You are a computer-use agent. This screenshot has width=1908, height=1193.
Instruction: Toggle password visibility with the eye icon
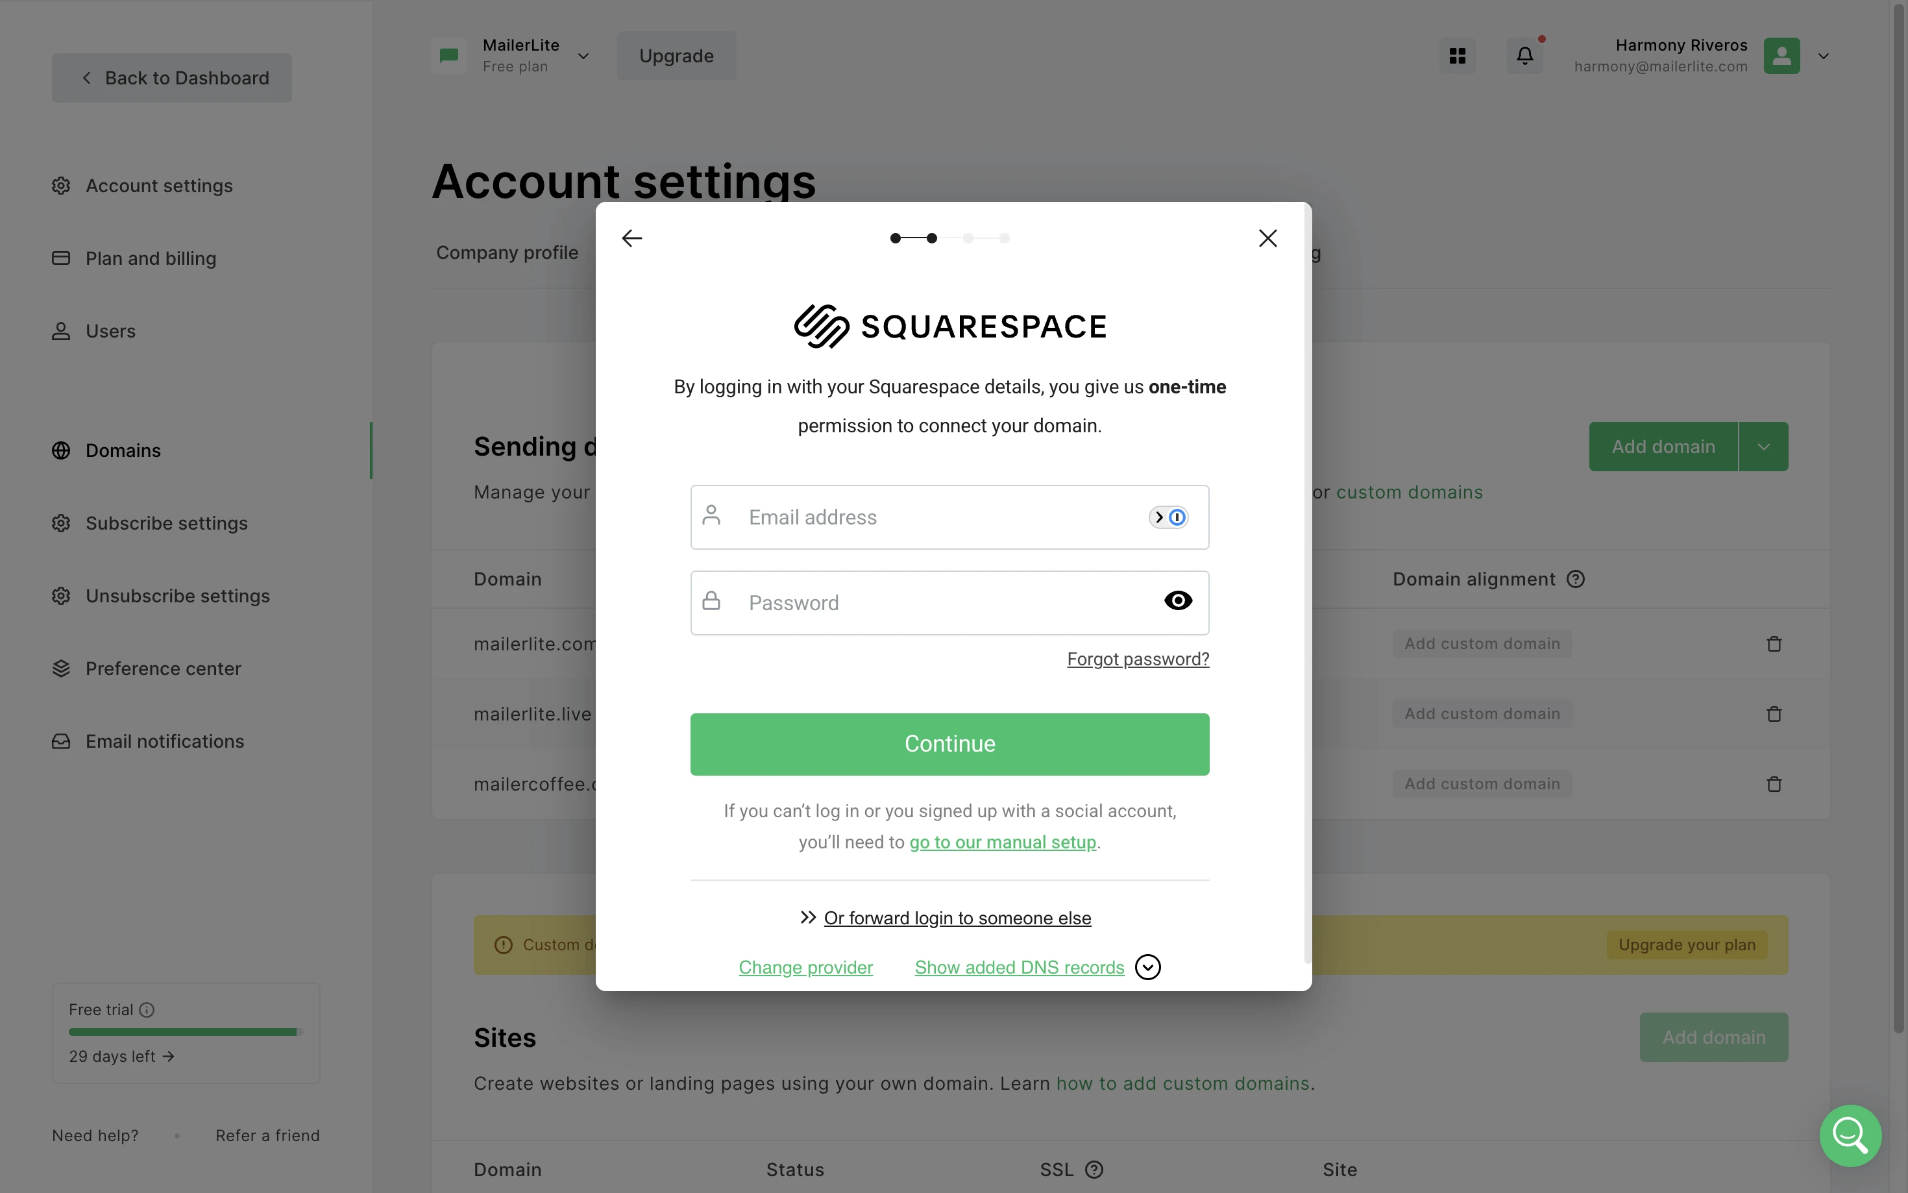pyautogui.click(x=1178, y=601)
